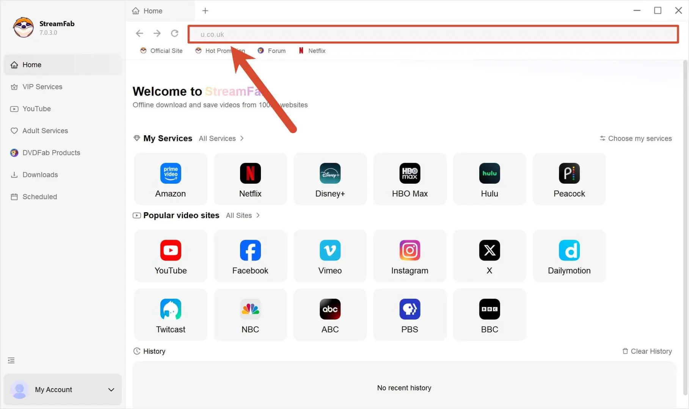Expand All Sites list
The image size is (689, 409).
243,215
